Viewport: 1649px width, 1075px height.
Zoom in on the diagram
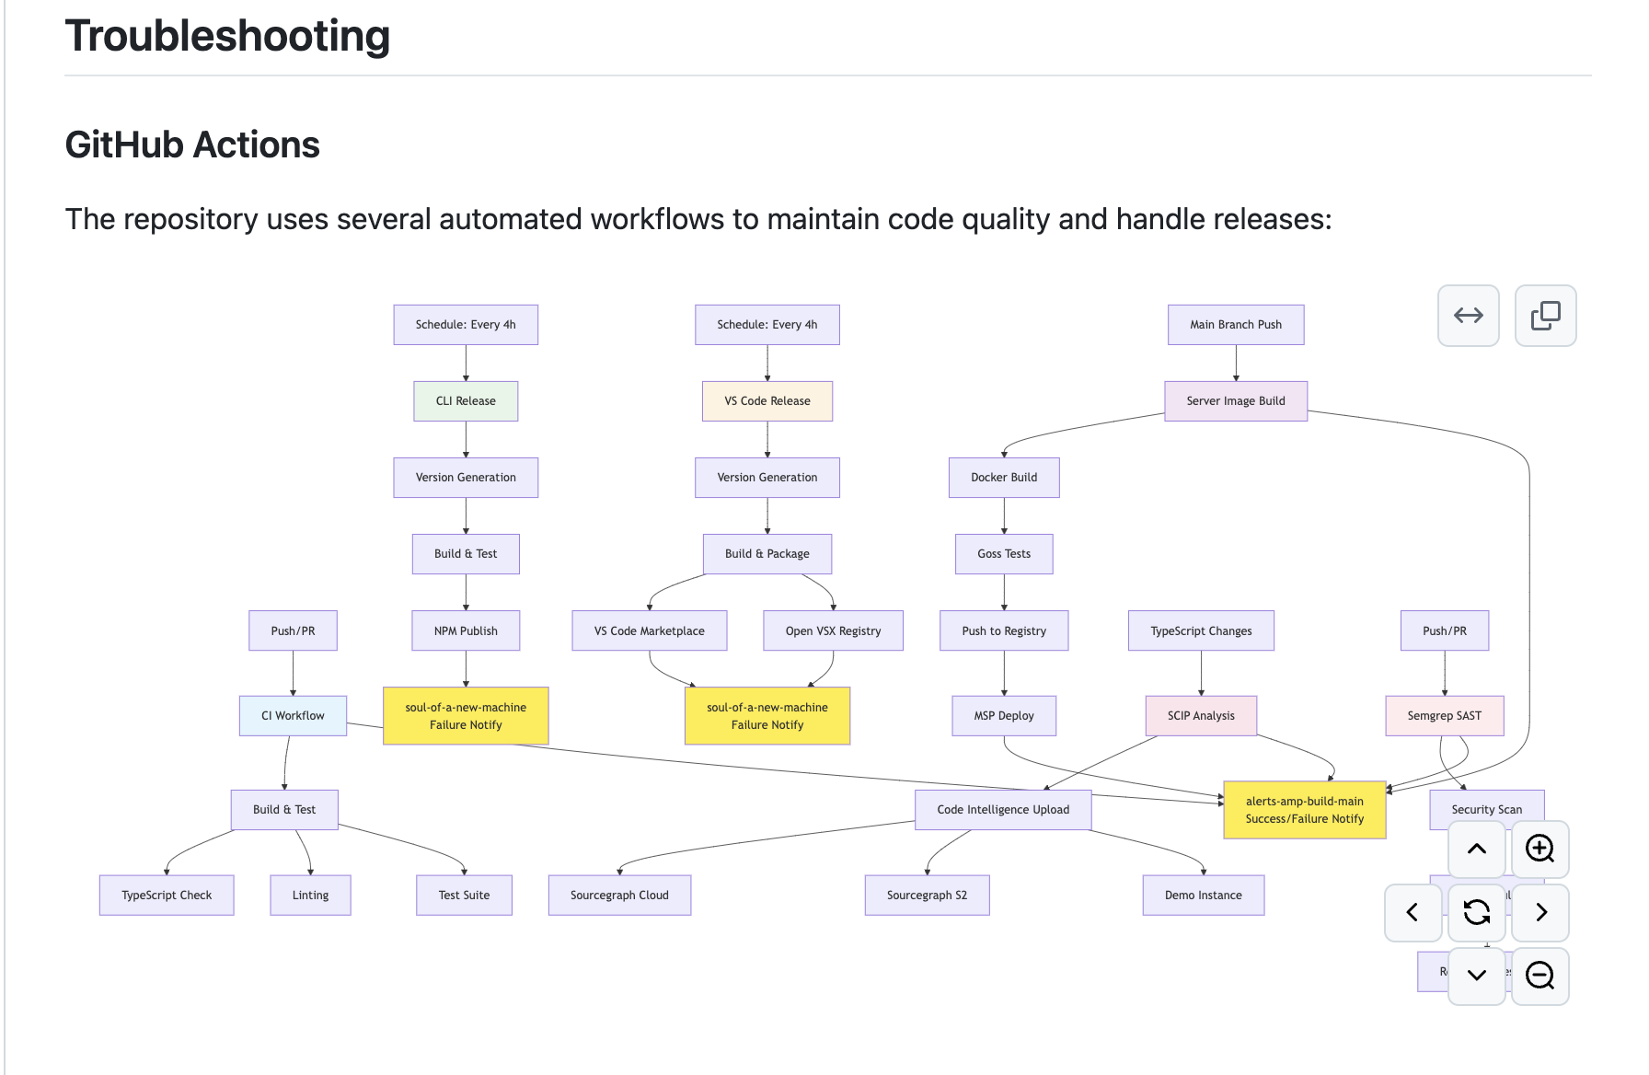point(1540,849)
